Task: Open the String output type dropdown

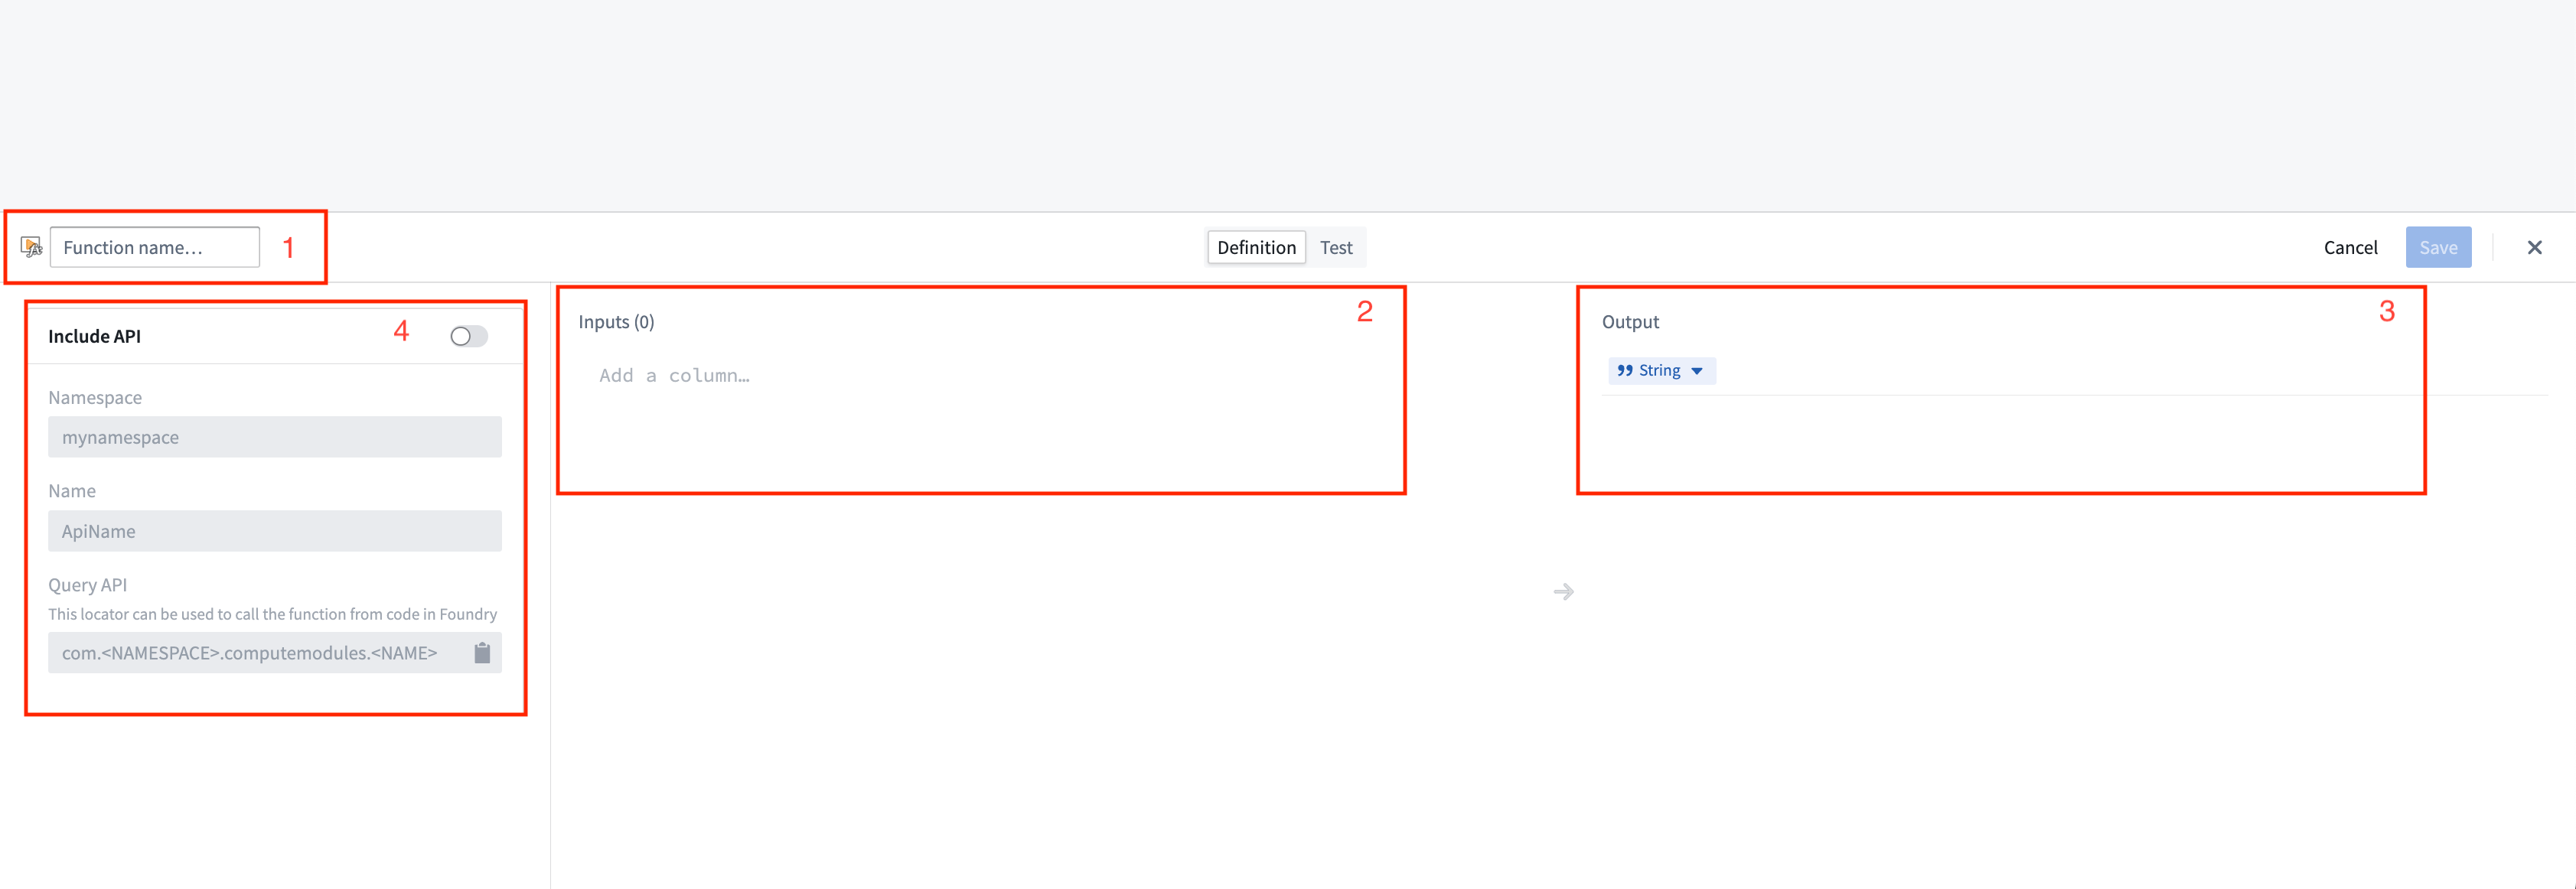Action: 1661,370
